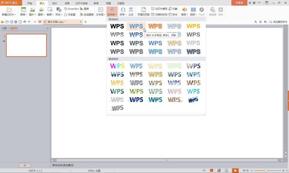Undo the last action
The height and width of the screenshot is (173, 289).
pos(25,22)
